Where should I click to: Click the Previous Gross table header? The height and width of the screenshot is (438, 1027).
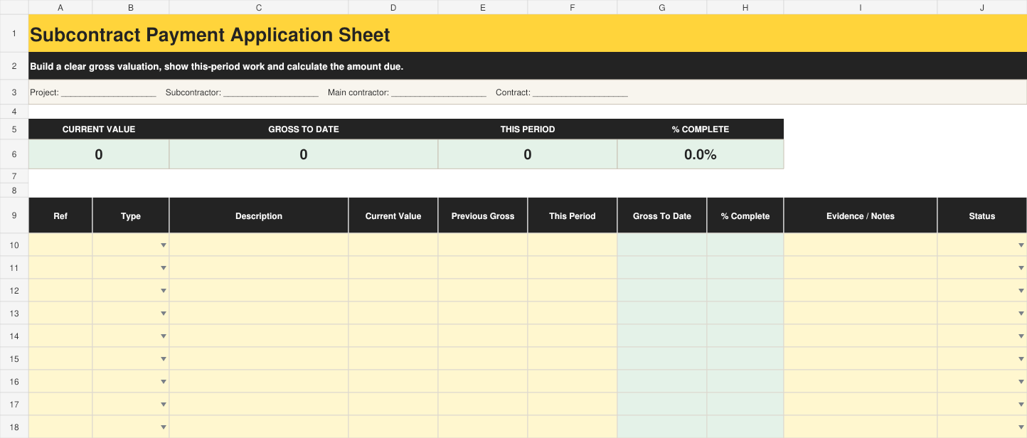click(483, 215)
